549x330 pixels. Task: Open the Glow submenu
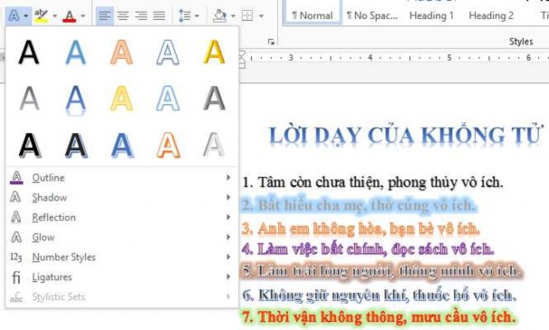[122, 238]
